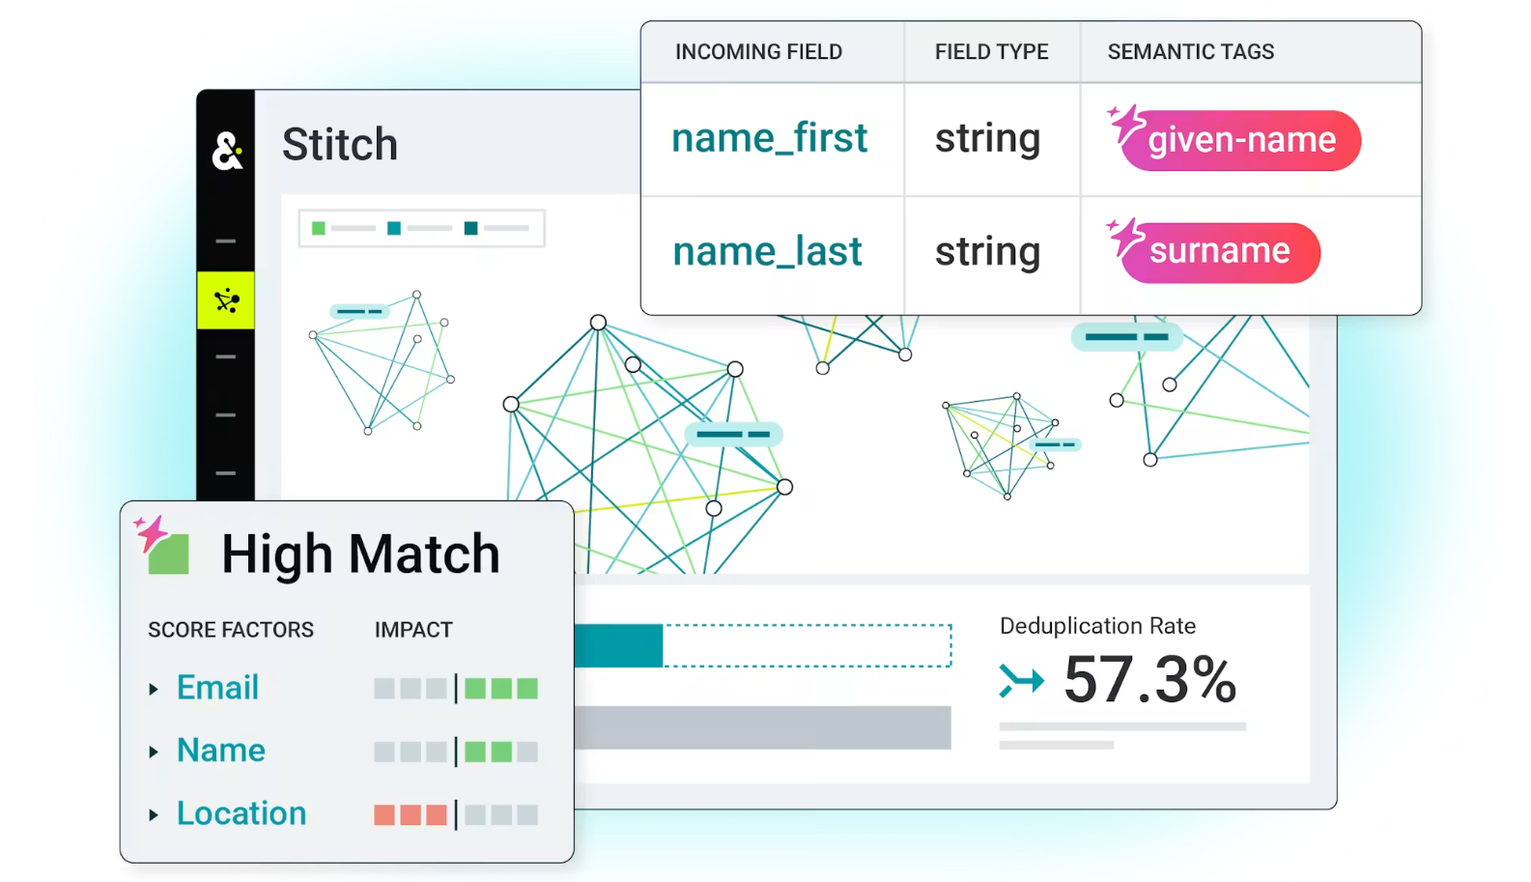Screen dimensions: 1531x882
Task: Click the light green legend swatch
Action: [x=319, y=228]
